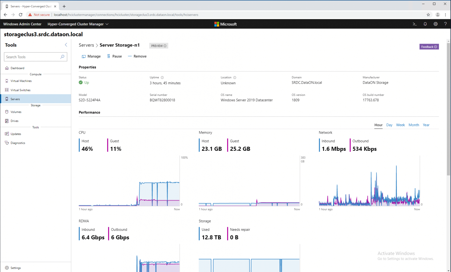Image resolution: width=451 pixels, height=272 pixels.
Task: Open the notifications bell icon
Action: [425, 24]
